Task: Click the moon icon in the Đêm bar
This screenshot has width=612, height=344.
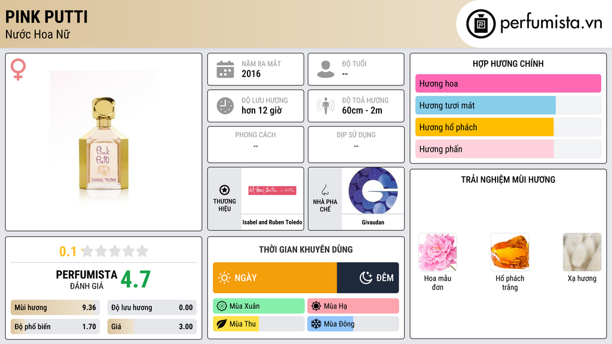Action: [366, 278]
